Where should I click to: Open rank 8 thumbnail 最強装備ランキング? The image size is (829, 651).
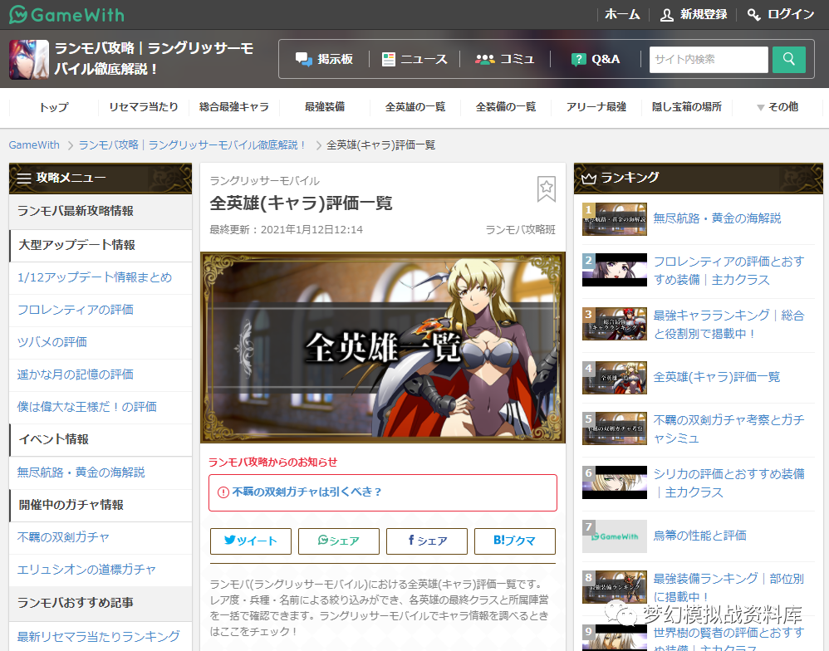pyautogui.click(x=615, y=587)
